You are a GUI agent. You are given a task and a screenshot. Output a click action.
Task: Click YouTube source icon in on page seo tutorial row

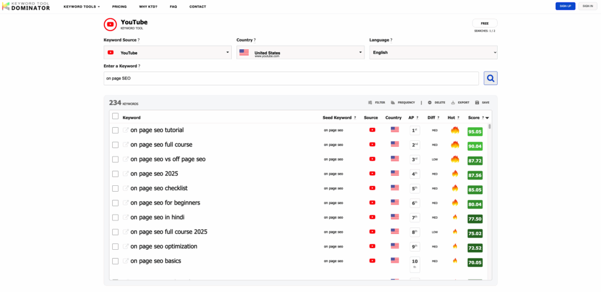(372, 130)
